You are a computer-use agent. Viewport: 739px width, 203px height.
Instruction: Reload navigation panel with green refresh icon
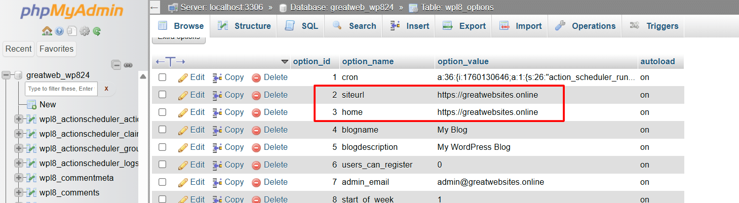click(x=97, y=31)
